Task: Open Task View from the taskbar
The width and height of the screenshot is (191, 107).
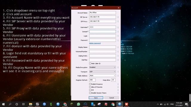Action: tap(23, 104)
